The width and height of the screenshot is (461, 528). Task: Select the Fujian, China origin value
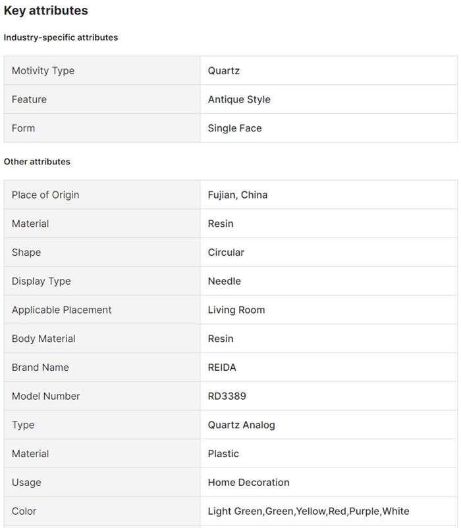tap(238, 195)
